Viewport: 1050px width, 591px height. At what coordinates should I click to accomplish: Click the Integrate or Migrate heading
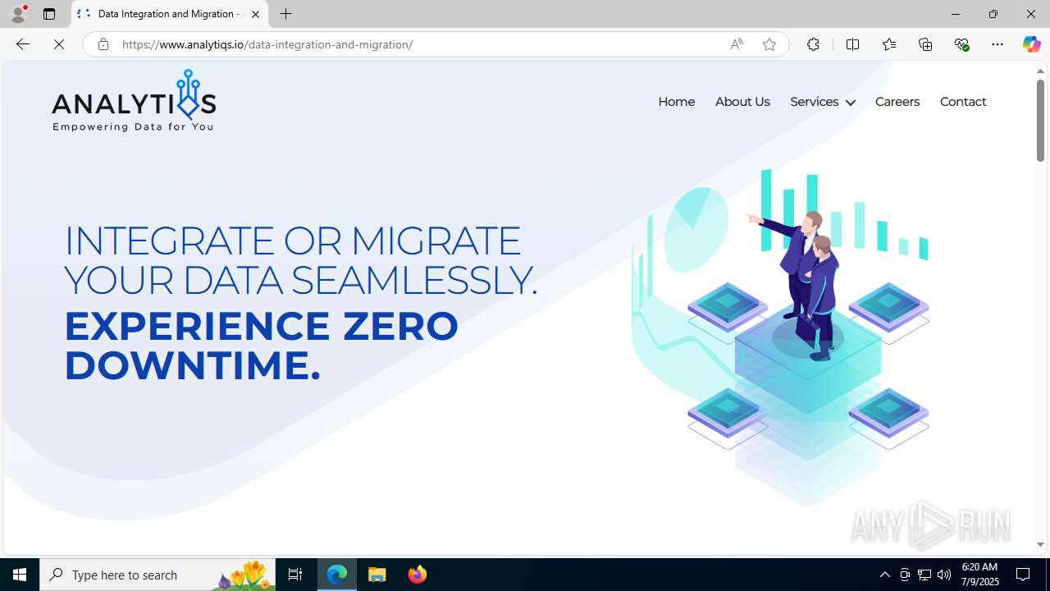pos(300,260)
